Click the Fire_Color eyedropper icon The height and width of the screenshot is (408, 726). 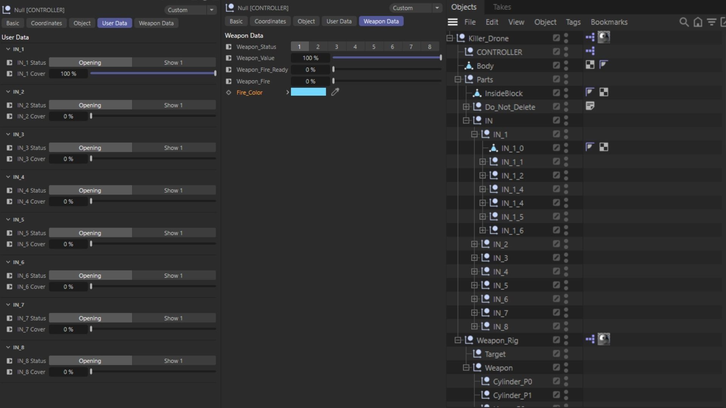point(335,92)
